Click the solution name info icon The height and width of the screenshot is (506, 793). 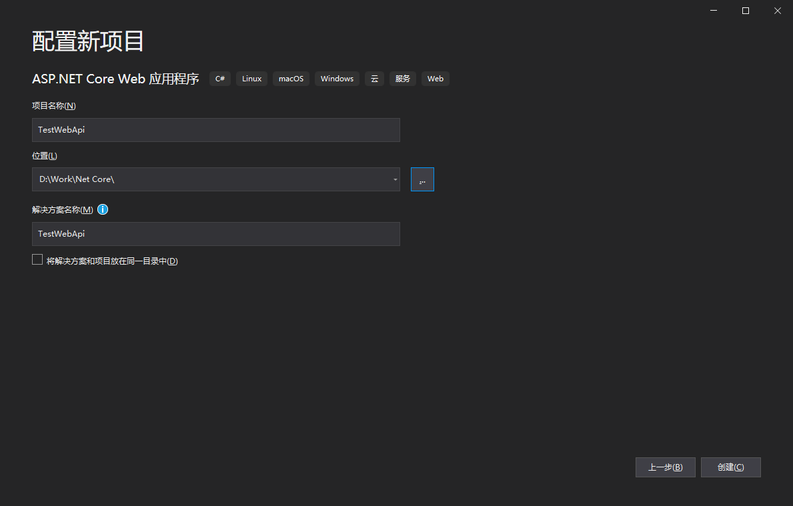(x=103, y=209)
